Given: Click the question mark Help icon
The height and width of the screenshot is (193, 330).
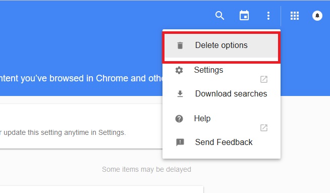Looking at the screenshot, I should pos(179,119).
